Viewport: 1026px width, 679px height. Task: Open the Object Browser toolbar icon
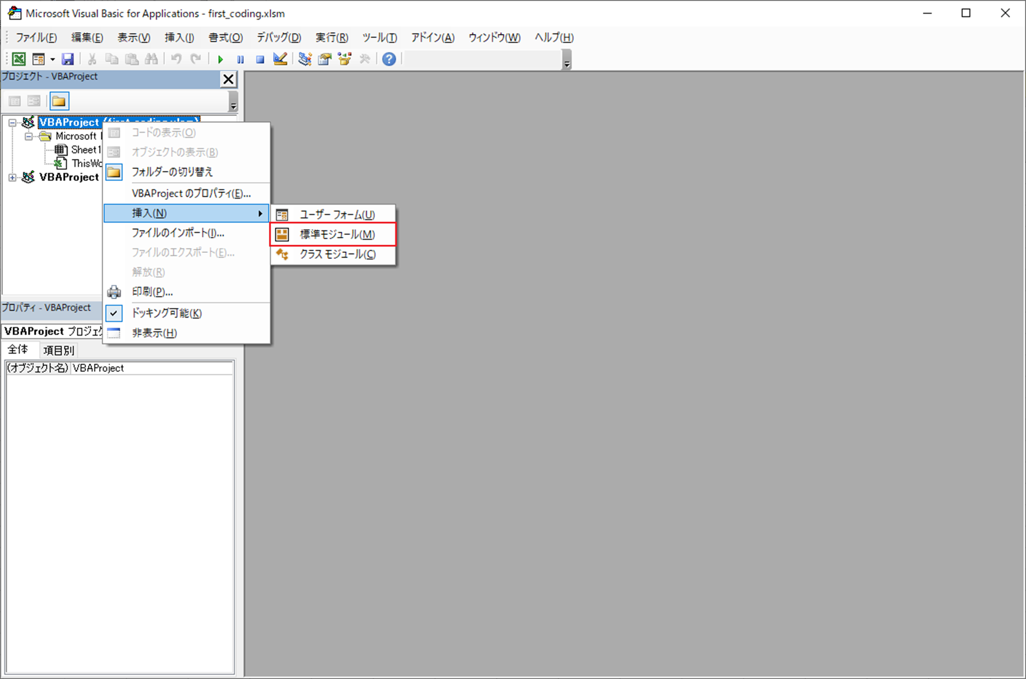point(345,59)
